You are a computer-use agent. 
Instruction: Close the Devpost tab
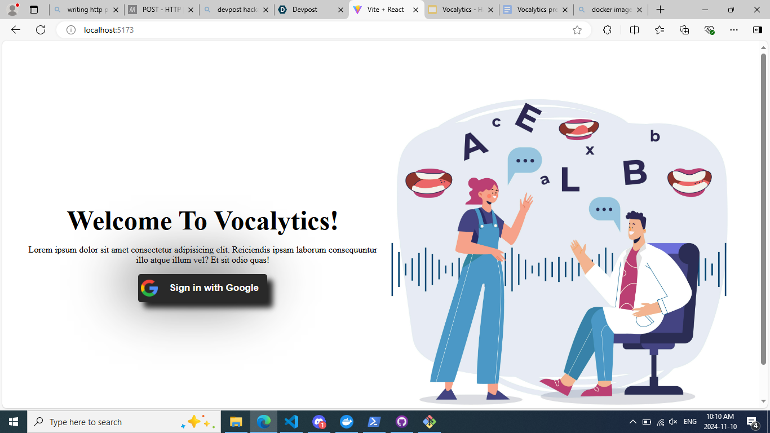(x=340, y=10)
